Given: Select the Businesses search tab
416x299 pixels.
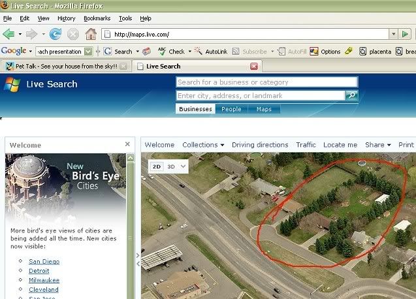Looking at the screenshot, I should [x=195, y=109].
